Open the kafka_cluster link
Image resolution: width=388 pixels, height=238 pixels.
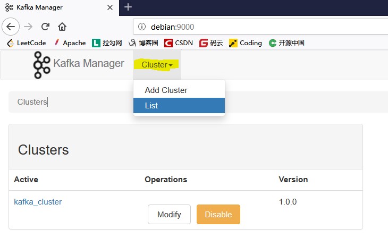(38, 202)
